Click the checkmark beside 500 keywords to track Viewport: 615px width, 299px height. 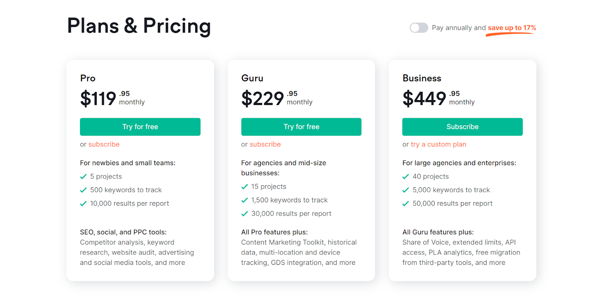coord(83,190)
